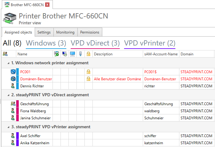Screen dimensions: 215x147
Task: Sort by Domain column header
Action: 197,54
